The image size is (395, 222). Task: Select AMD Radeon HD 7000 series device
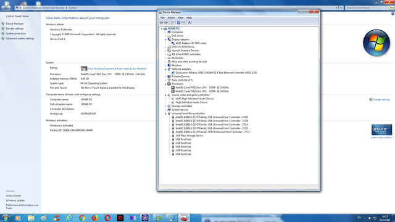pyautogui.click(x=191, y=43)
